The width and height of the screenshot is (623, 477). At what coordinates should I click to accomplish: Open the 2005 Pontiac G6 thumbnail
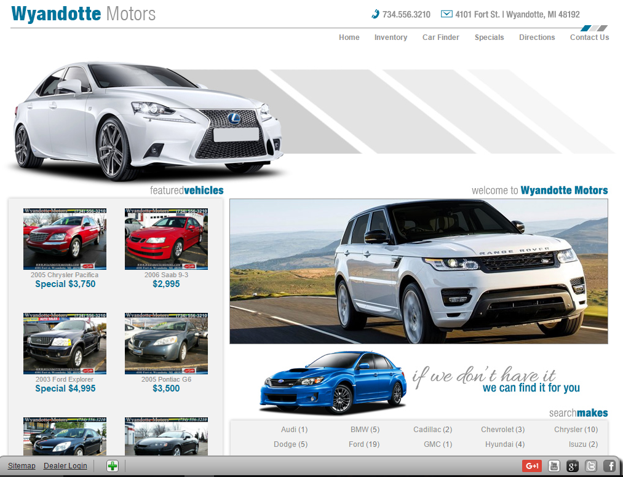(x=166, y=344)
